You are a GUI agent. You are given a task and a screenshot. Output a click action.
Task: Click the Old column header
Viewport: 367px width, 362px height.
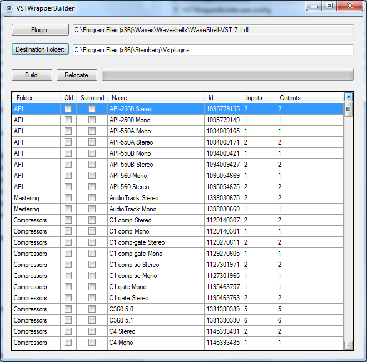pos(68,97)
